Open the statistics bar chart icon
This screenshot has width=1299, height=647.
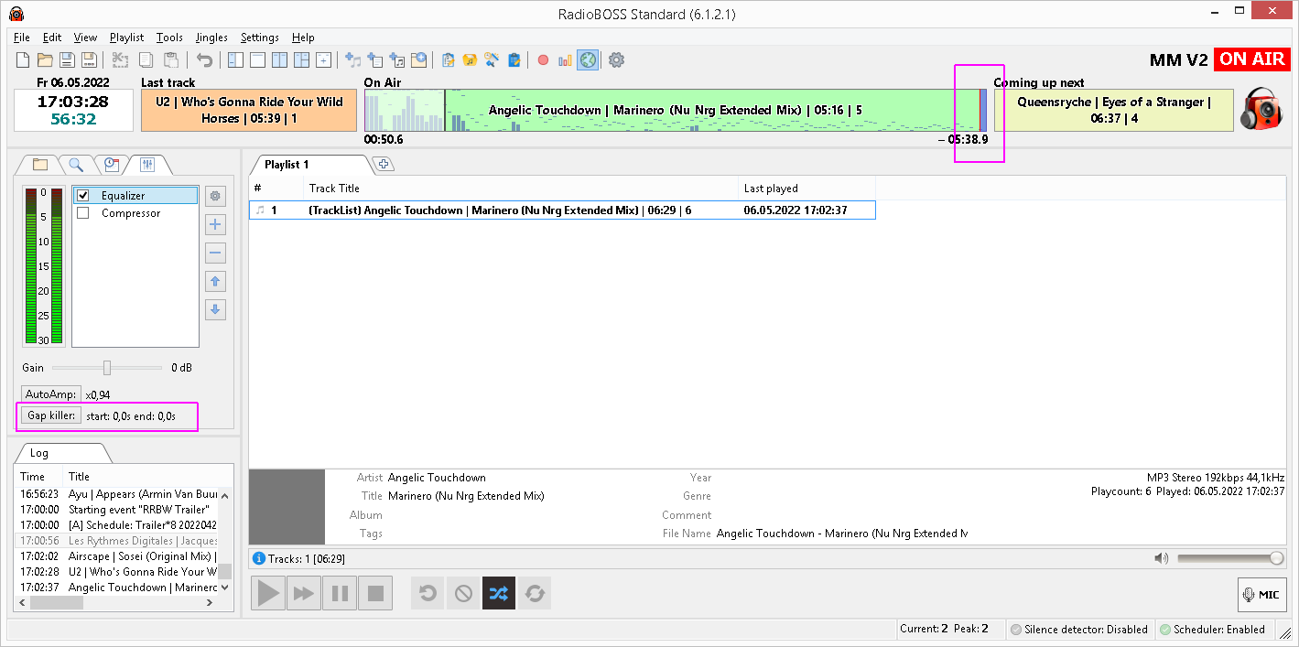565,60
